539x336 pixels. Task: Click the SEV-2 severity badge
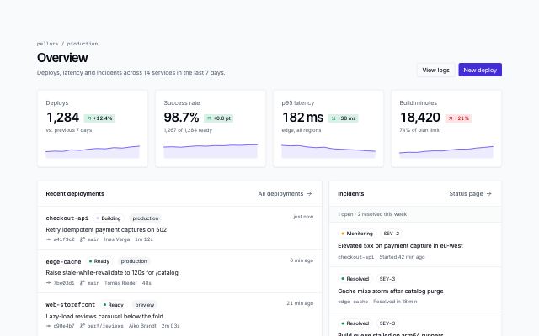tap(391, 234)
